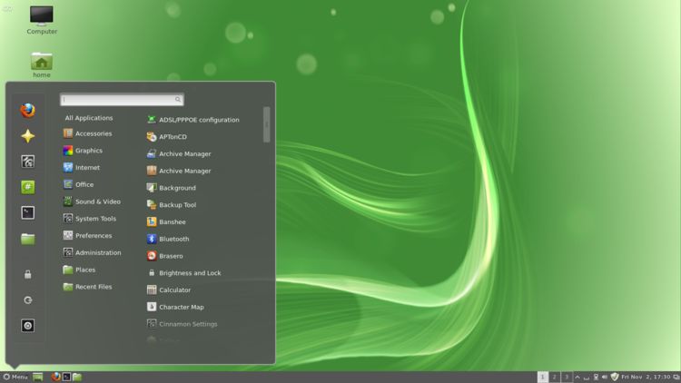Select the Graphics category
This screenshot has width=681, height=383.
pos(83,151)
